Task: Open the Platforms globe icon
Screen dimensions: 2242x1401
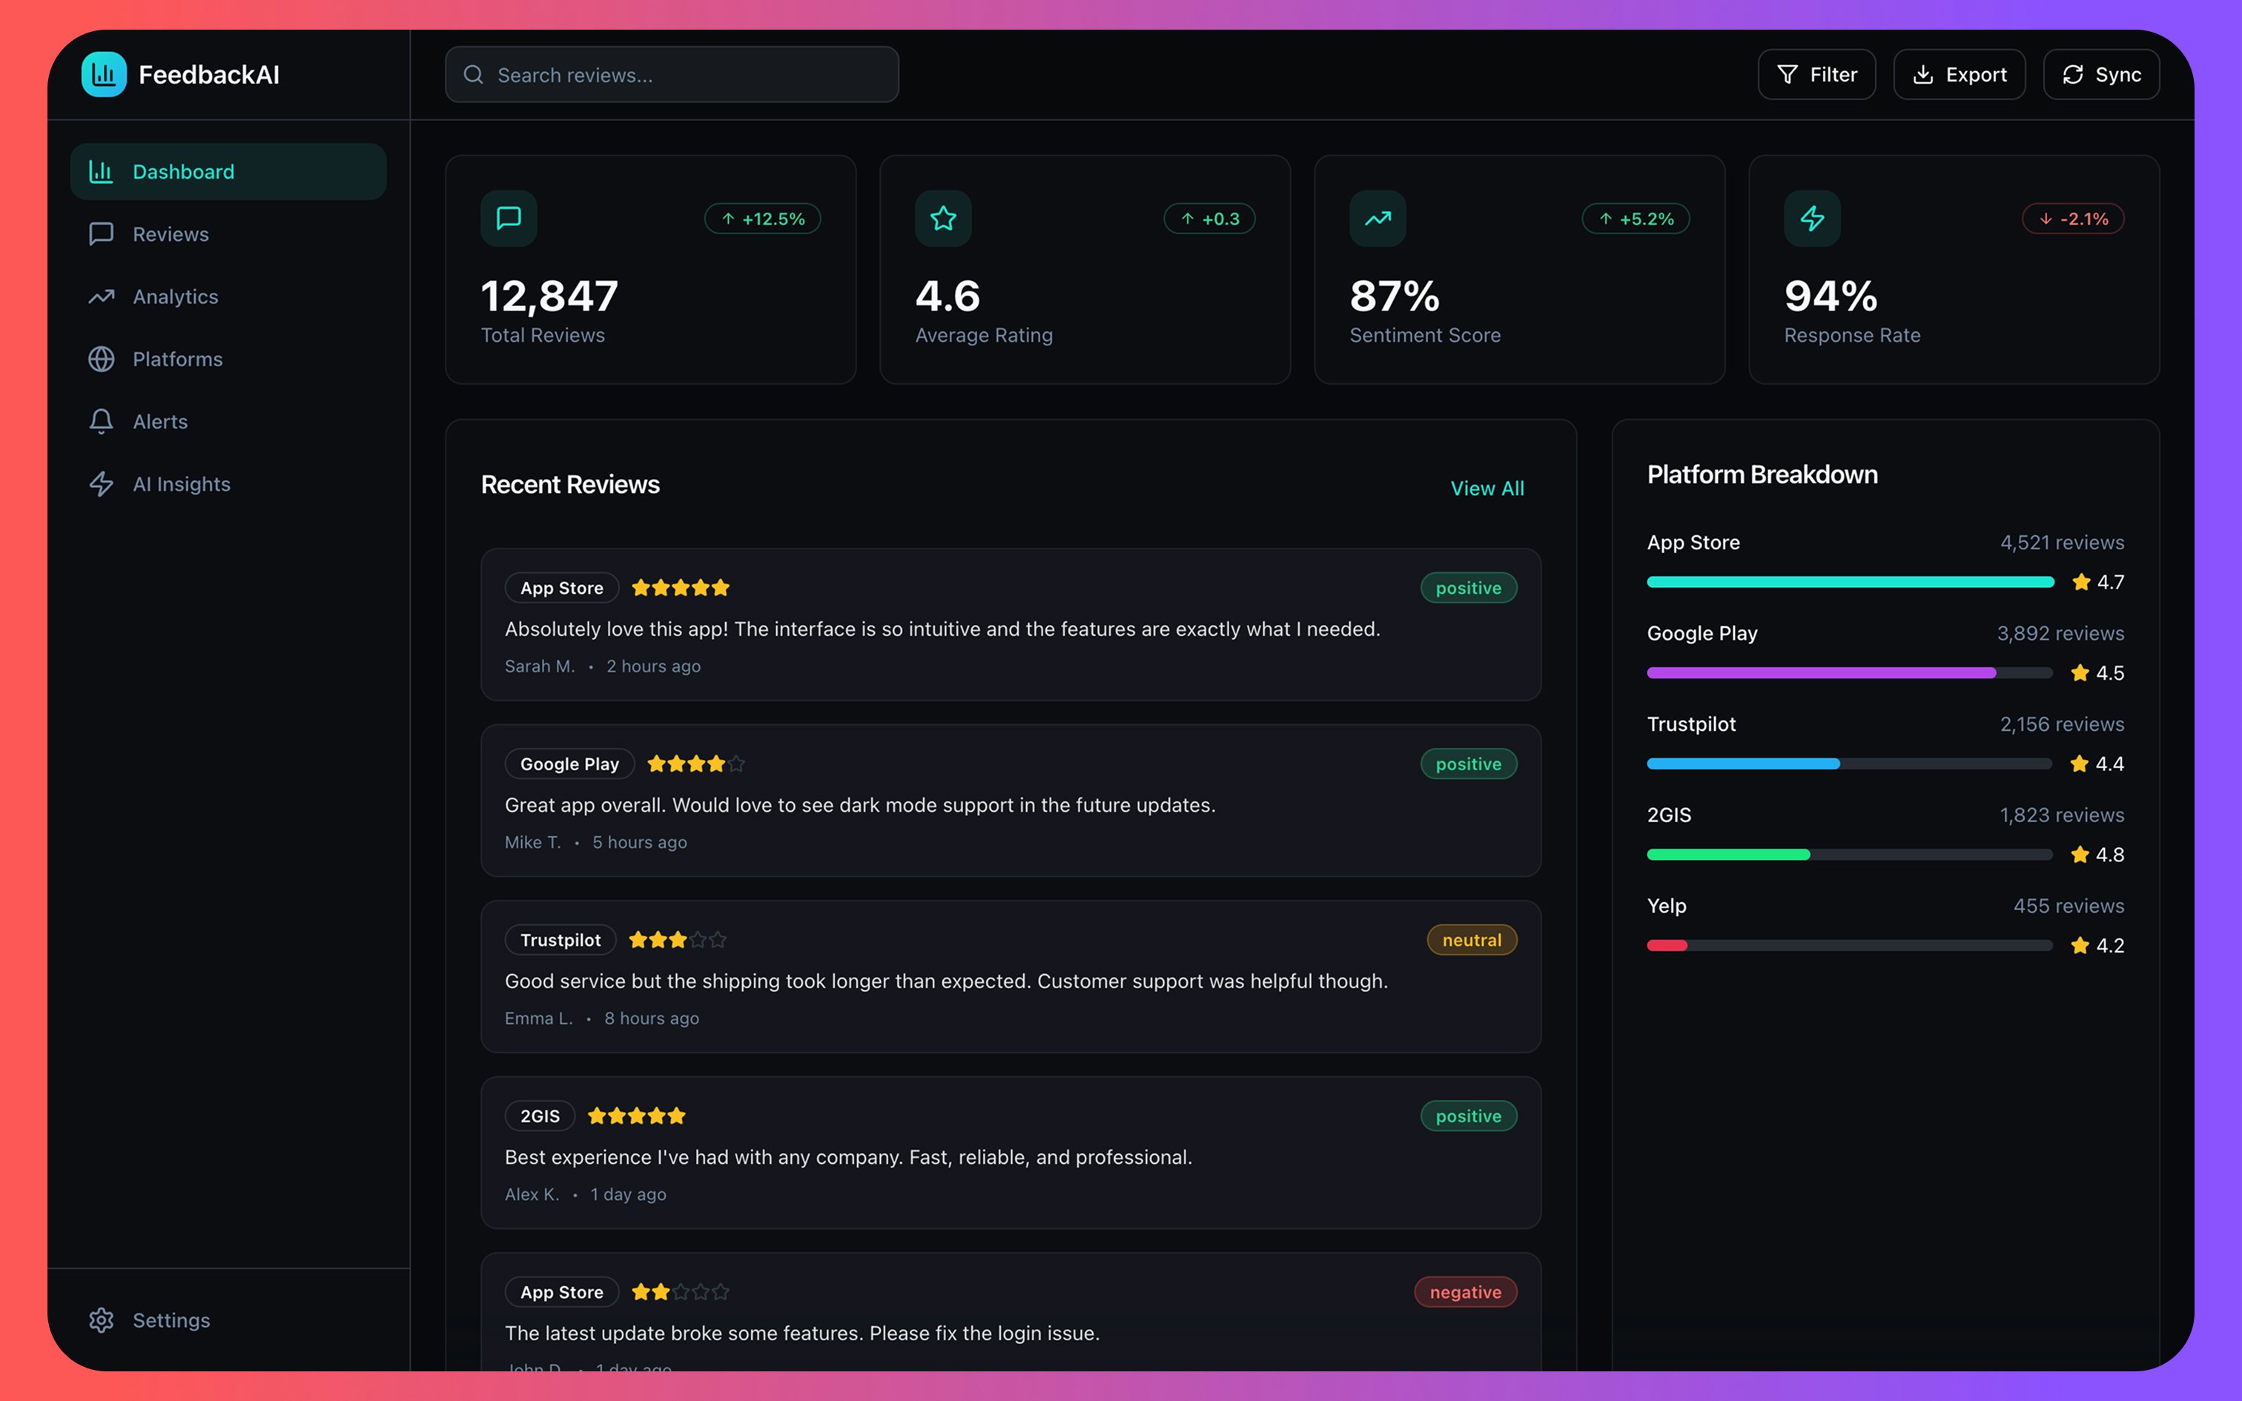Action: [102, 359]
